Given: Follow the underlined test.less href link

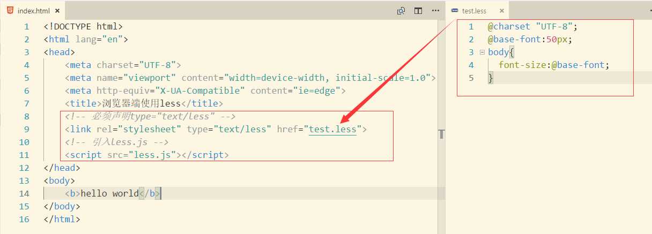Looking at the screenshot, I should click(332, 129).
